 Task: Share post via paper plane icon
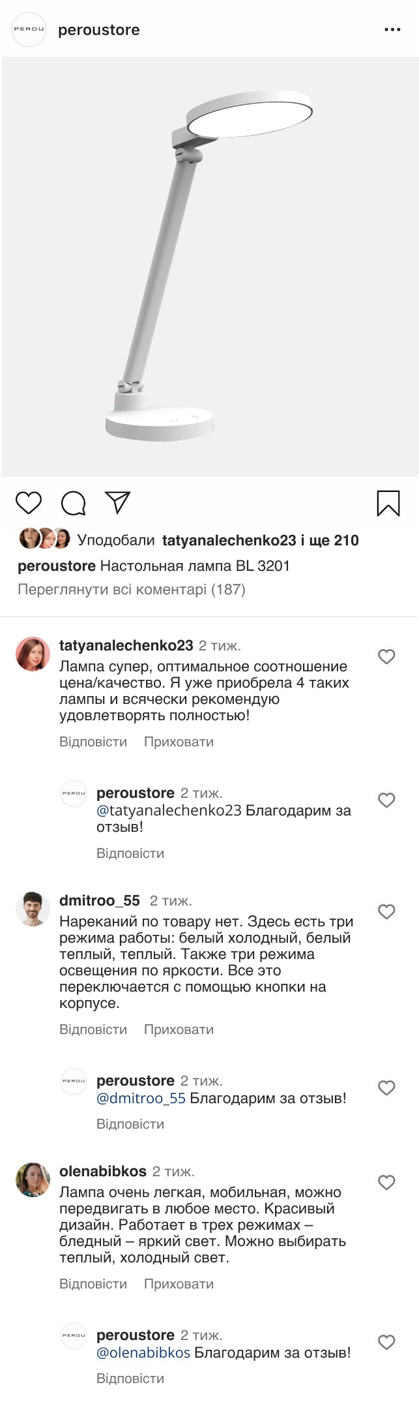pos(118,502)
